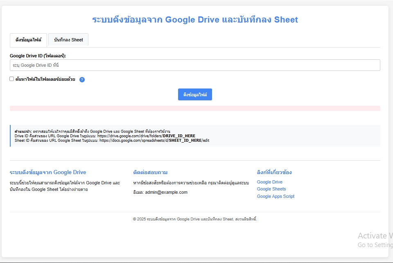Open the Google Drive related link
393x263 pixels.
pos(270,182)
